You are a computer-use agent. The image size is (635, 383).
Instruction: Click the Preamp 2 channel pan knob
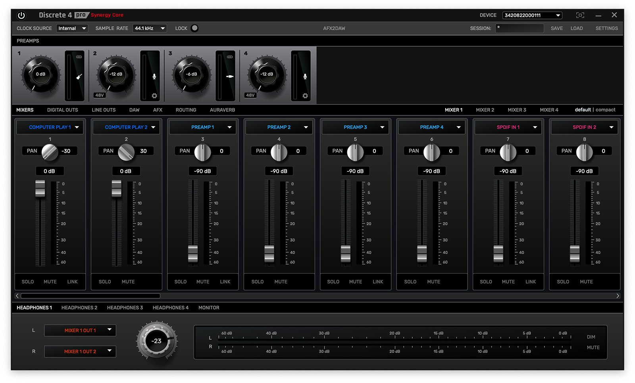[x=279, y=152]
